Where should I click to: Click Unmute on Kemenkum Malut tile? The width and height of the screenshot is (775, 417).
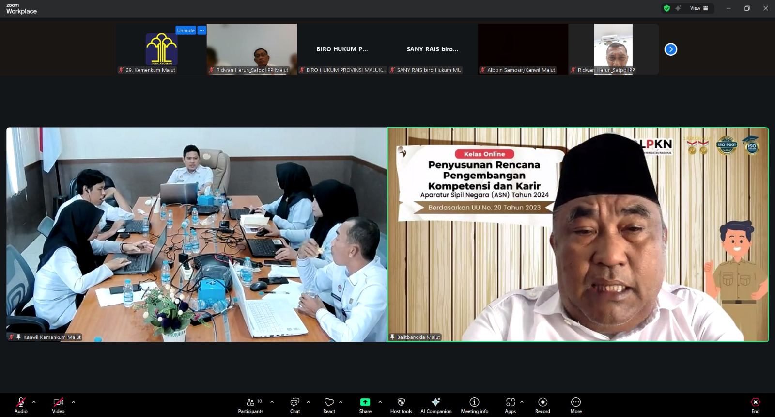(x=186, y=30)
